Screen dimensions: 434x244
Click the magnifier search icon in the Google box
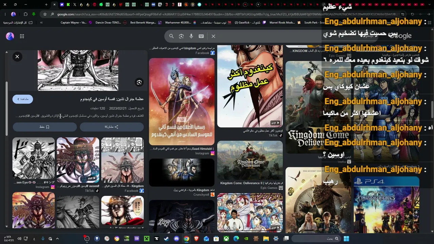click(x=172, y=36)
